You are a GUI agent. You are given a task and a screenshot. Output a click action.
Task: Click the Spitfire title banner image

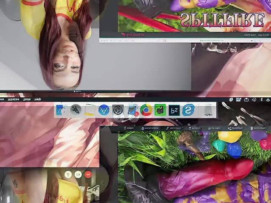[222, 19]
